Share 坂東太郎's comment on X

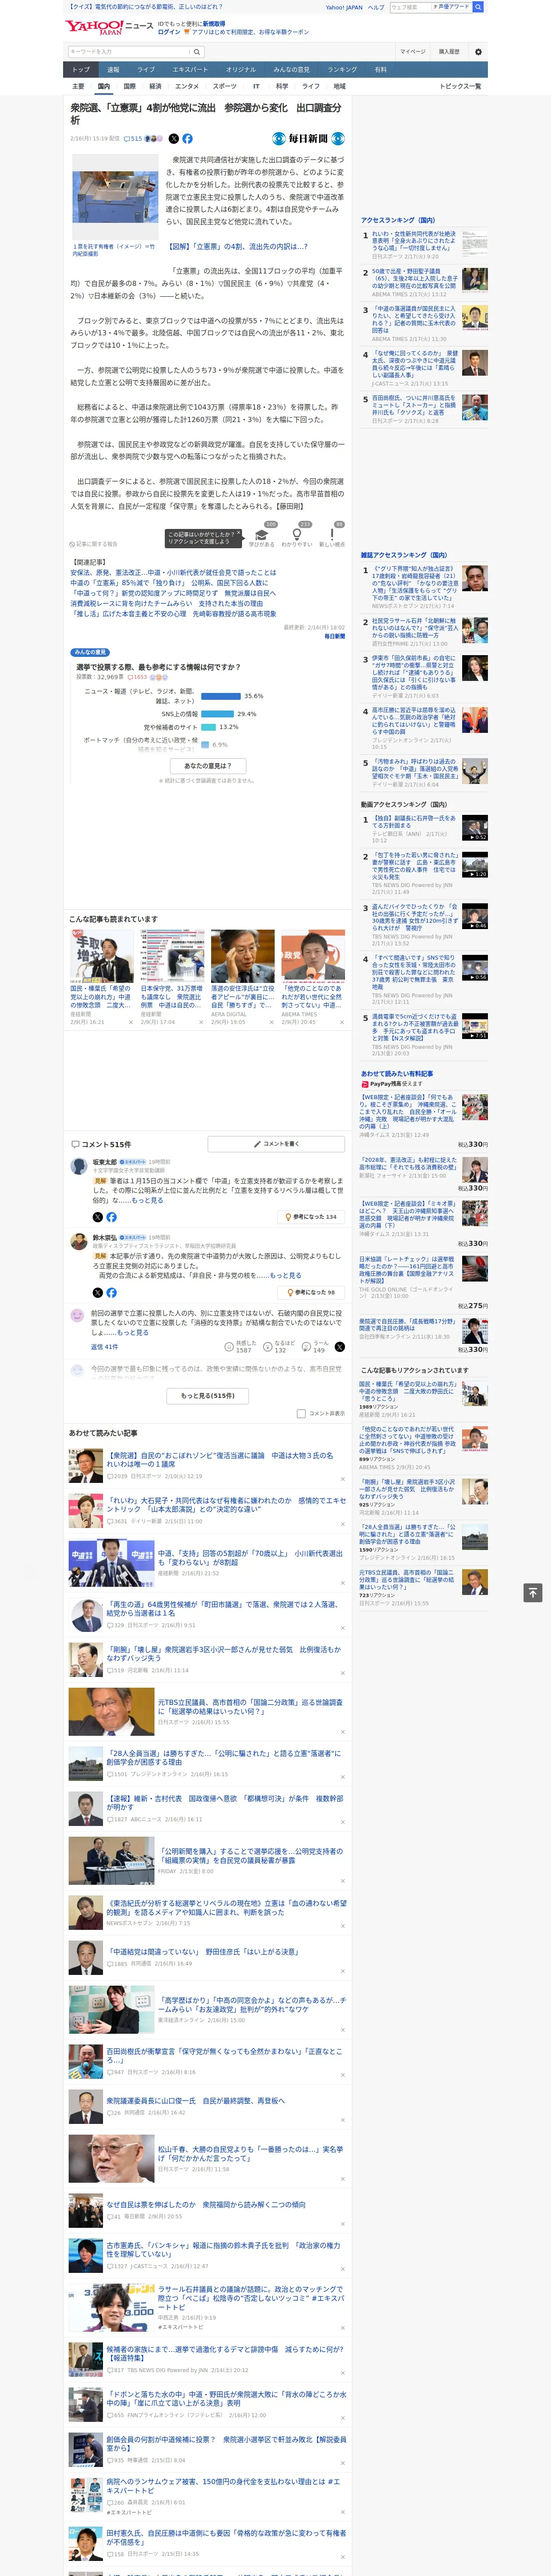98,1217
